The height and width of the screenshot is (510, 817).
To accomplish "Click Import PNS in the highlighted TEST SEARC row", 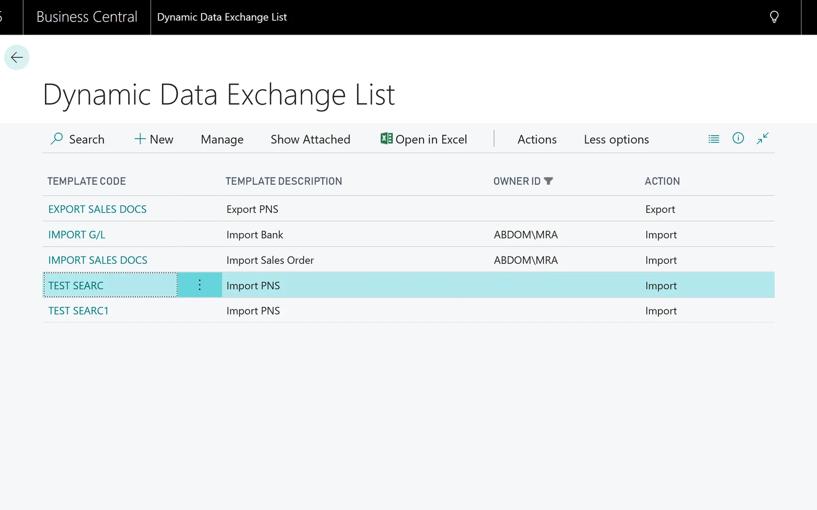I will pyautogui.click(x=253, y=286).
